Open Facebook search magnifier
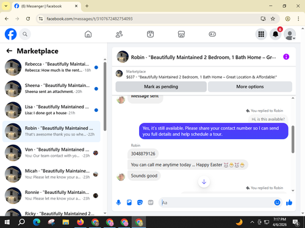The width and height of the screenshot is (305, 228). tap(25, 34)
